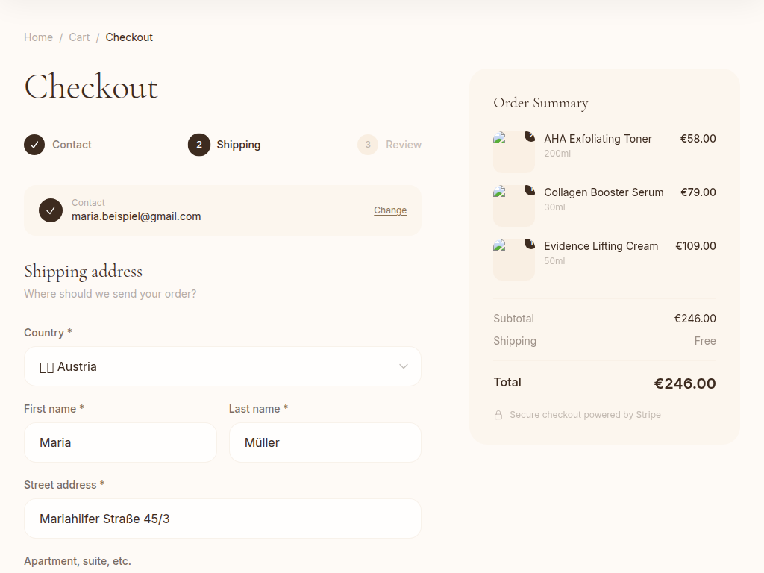Screen dimensions: 764x573
Task: Click the chevron arrow in Country field
Action: [x=404, y=366]
